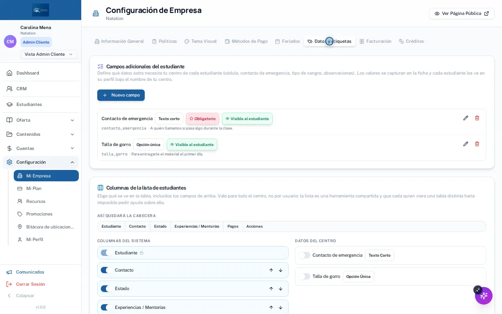Image resolution: width=502 pixels, height=314 pixels.
Task: Enable Talla de gorro column switch
Action: tap(304, 276)
